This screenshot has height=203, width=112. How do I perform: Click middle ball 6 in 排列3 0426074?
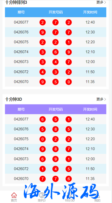pos(55,52)
